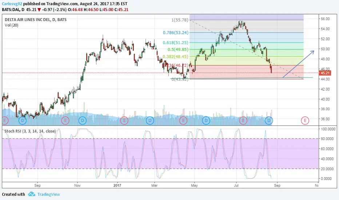
Task: Click the −0.97 (−2.1%) change value
Action: (x=54, y=9)
